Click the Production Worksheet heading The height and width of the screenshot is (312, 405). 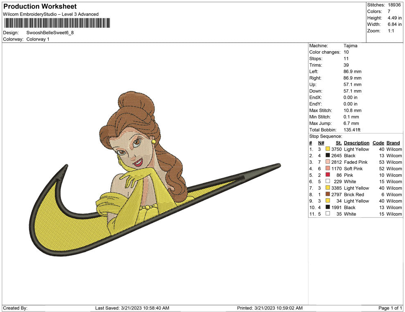pyautogui.click(x=40, y=7)
